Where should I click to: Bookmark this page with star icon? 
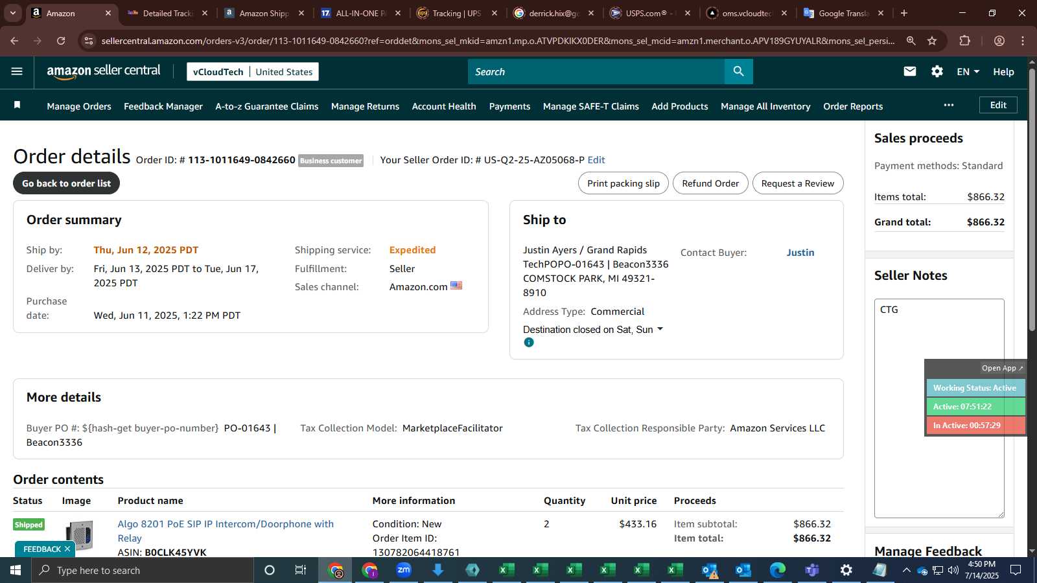[x=932, y=41]
